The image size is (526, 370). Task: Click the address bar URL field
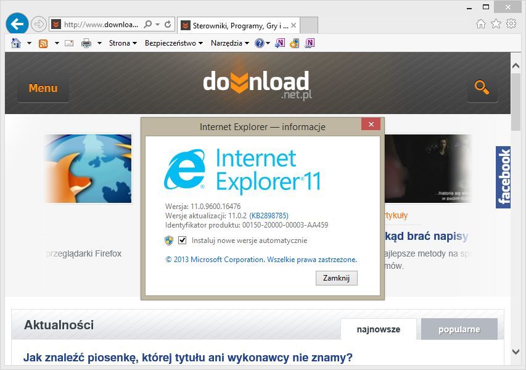pyautogui.click(x=101, y=25)
